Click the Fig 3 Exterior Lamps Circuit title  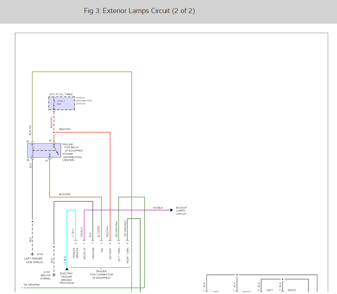coord(139,11)
